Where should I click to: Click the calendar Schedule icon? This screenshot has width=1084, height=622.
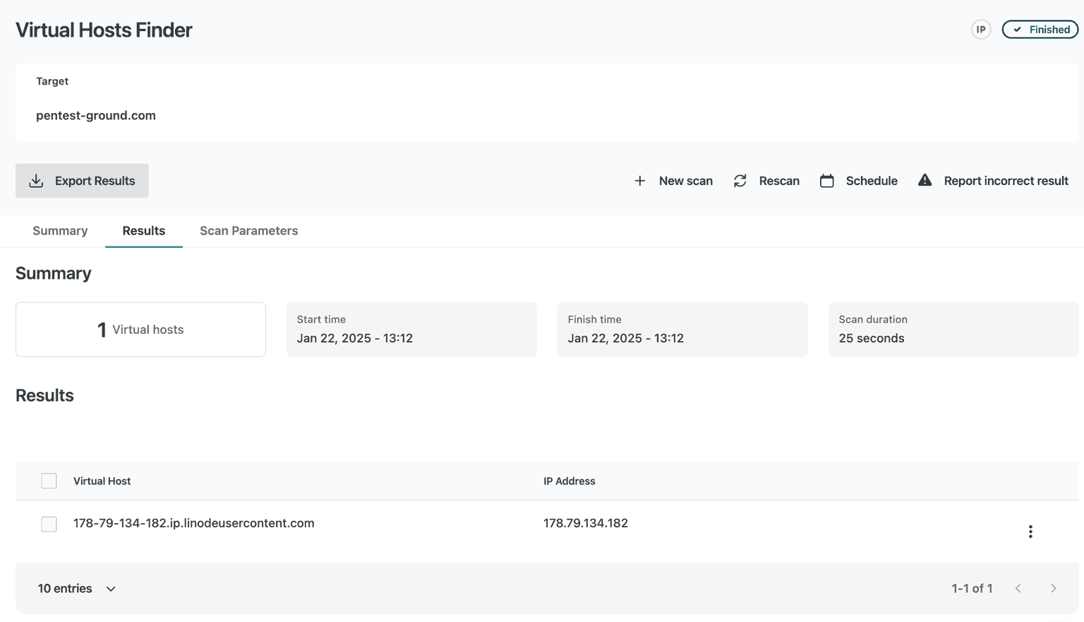click(826, 181)
